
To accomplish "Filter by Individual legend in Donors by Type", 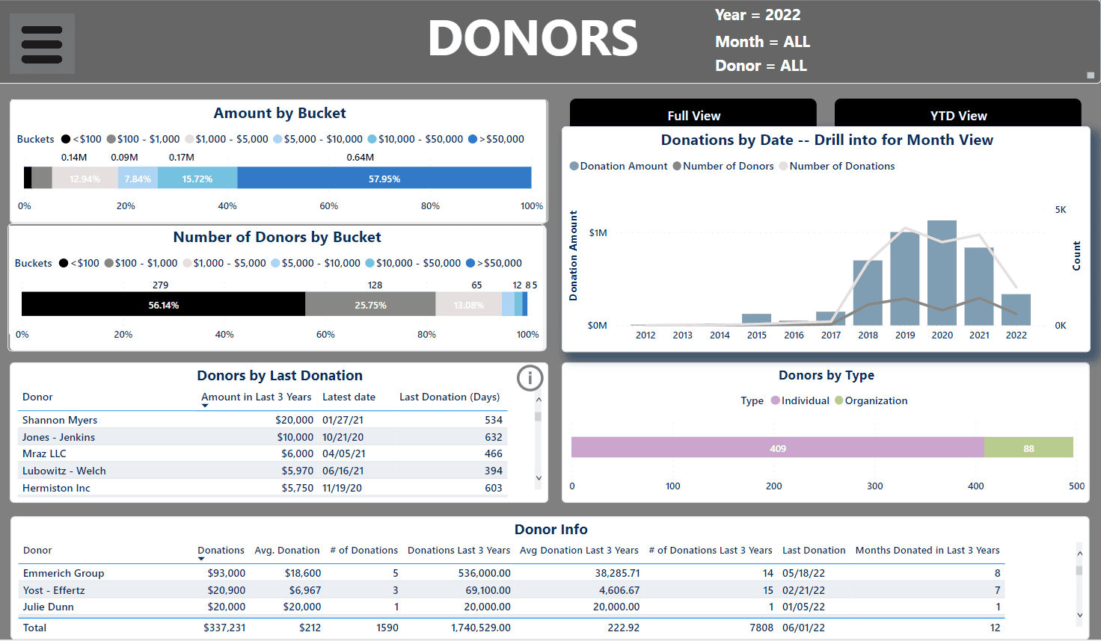I will click(800, 400).
